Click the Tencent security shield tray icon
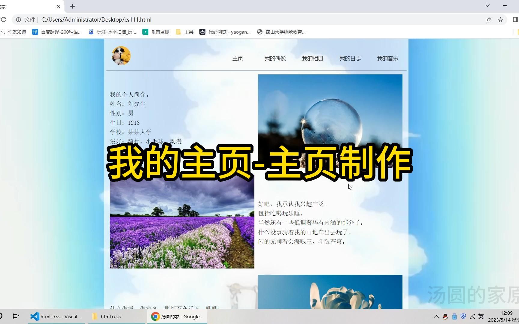Screen dimensions: 519x324 pos(463,316)
